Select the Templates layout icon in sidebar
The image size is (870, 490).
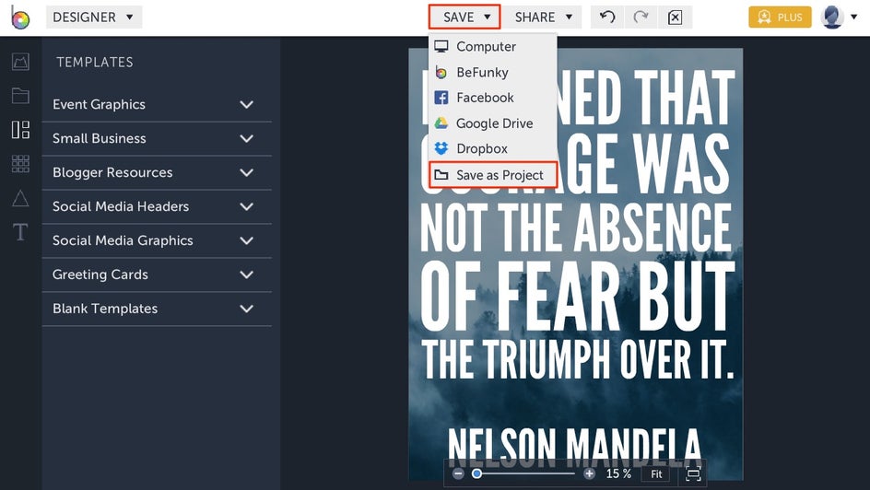click(x=20, y=130)
